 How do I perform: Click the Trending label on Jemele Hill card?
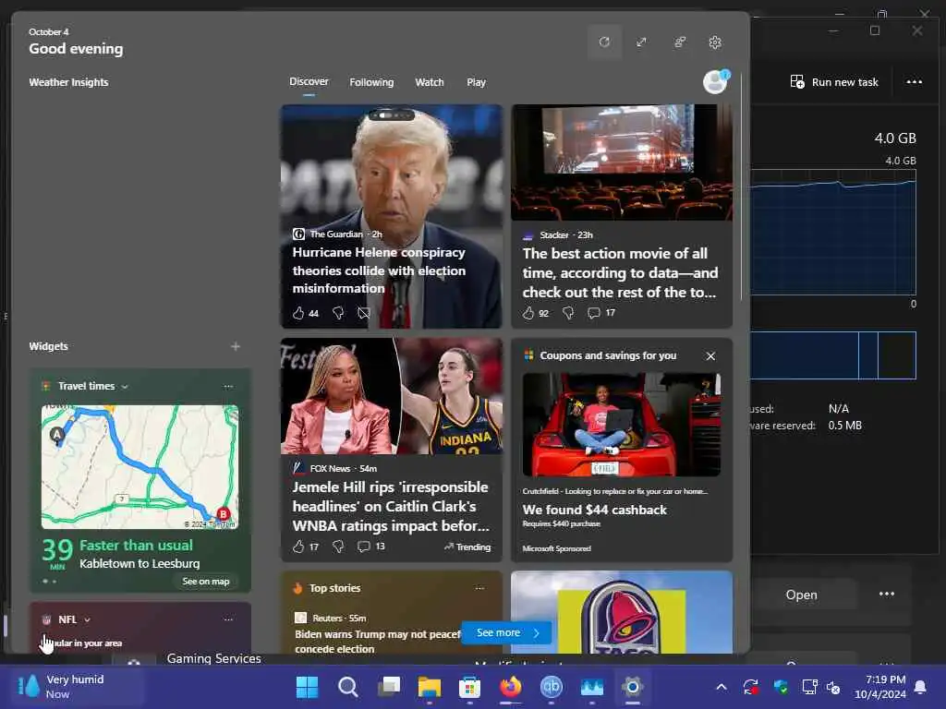coord(467,547)
